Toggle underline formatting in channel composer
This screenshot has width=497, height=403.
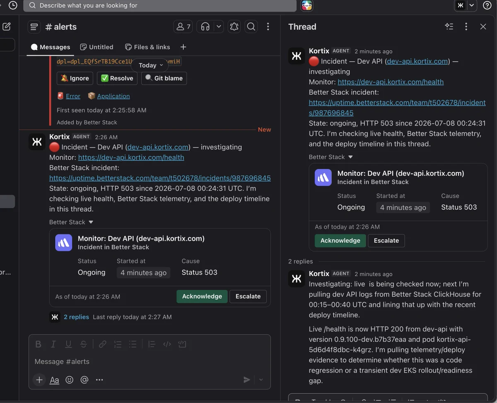(68, 344)
